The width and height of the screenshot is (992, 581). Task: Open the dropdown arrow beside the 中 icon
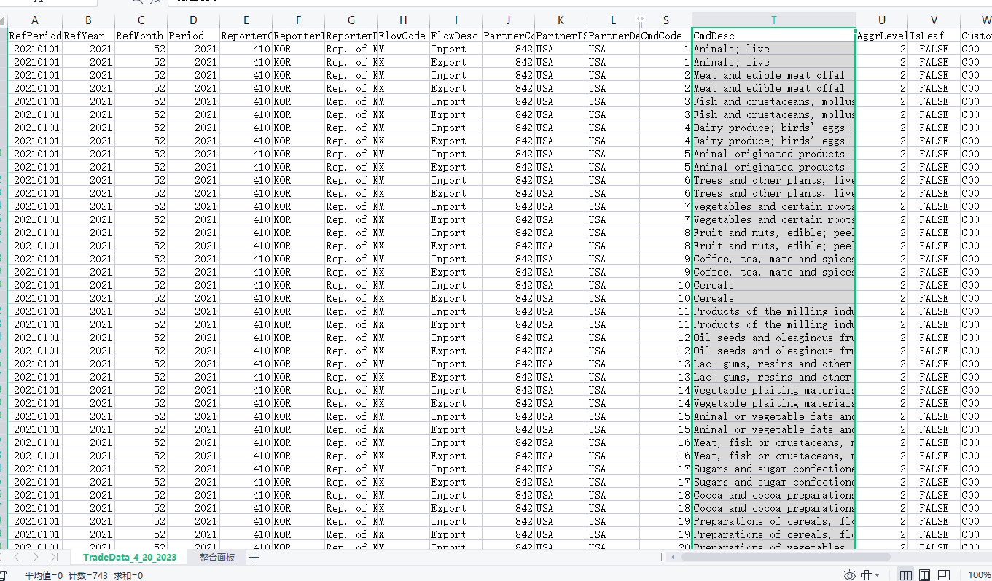(877, 575)
